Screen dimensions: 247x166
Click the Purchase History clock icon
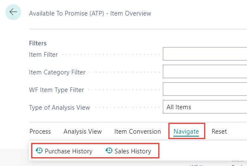click(39, 150)
